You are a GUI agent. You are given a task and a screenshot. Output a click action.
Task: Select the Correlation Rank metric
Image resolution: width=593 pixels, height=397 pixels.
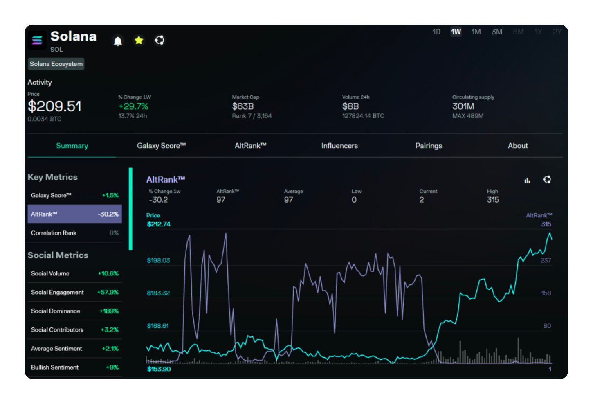pyautogui.click(x=75, y=233)
